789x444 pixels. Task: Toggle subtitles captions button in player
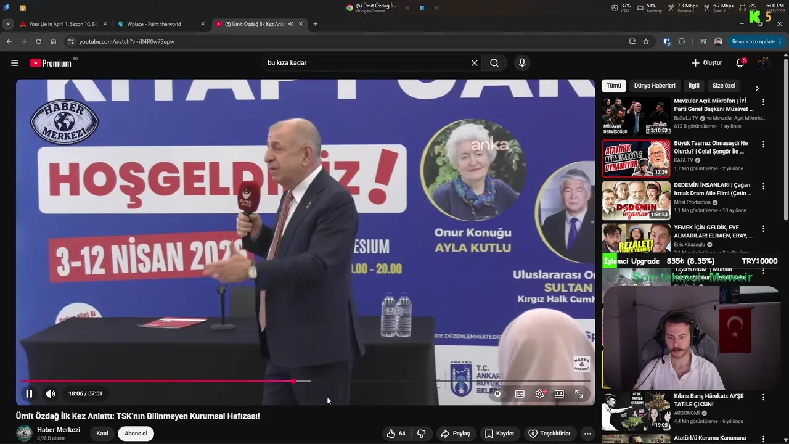point(520,394)
